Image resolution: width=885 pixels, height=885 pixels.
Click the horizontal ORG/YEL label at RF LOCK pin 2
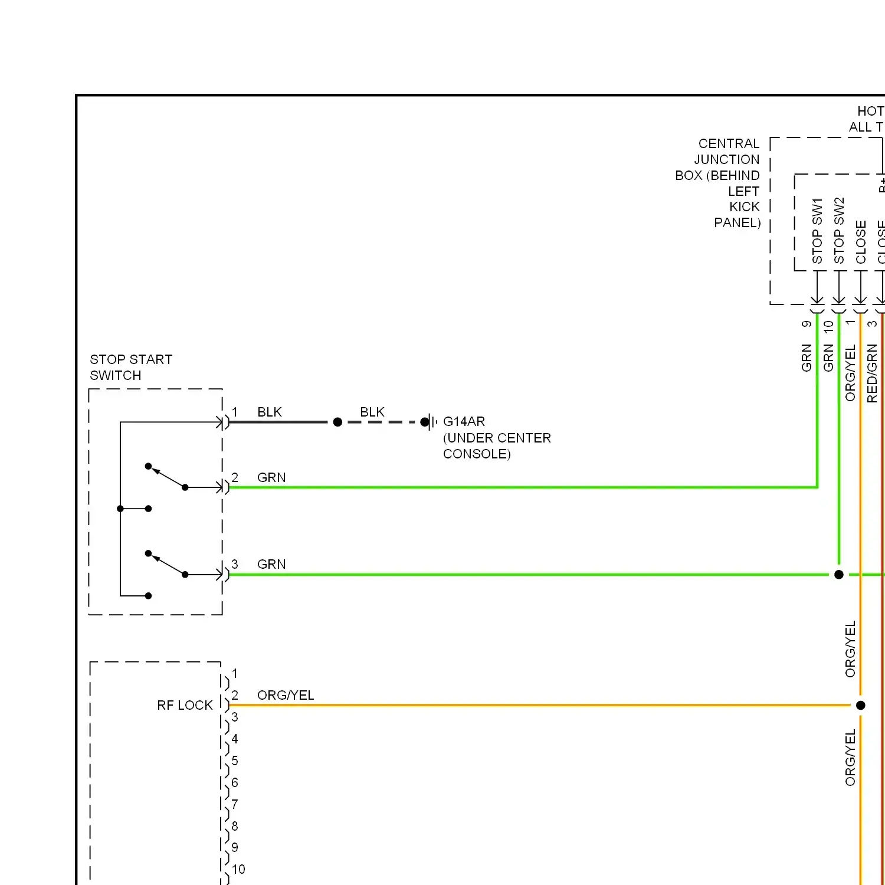pyautogui.click(x=286, y=695)
